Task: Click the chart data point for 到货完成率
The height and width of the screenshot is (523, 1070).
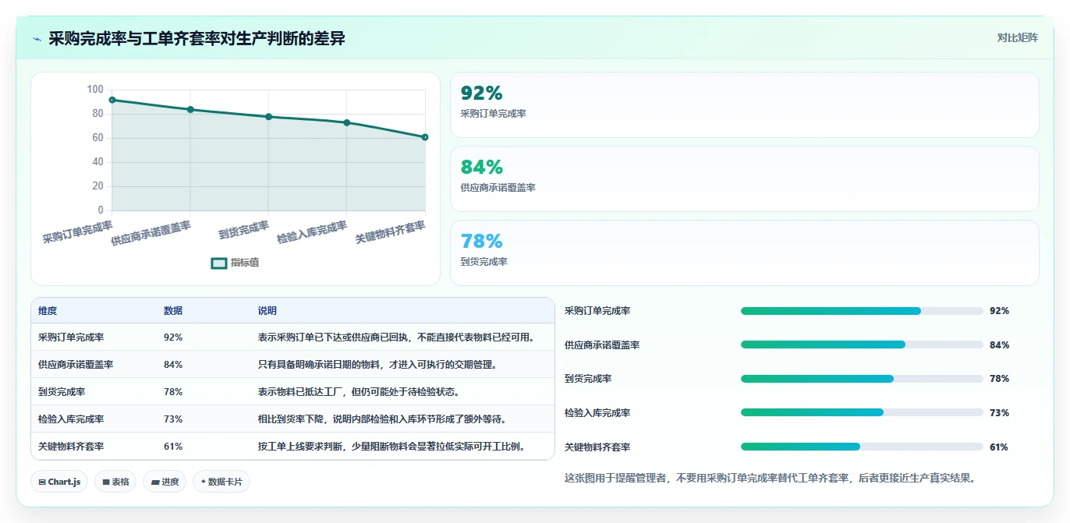Action: tap(268, 117)
